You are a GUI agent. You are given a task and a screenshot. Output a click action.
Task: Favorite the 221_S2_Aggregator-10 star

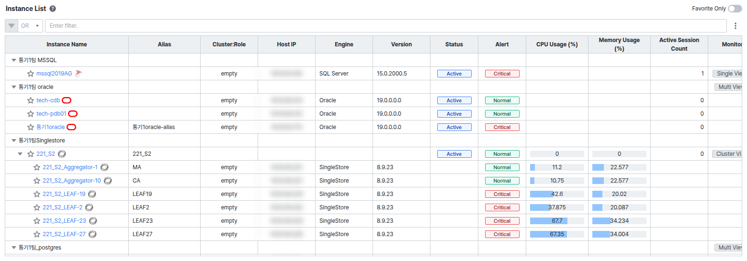[x=37, y=181]
